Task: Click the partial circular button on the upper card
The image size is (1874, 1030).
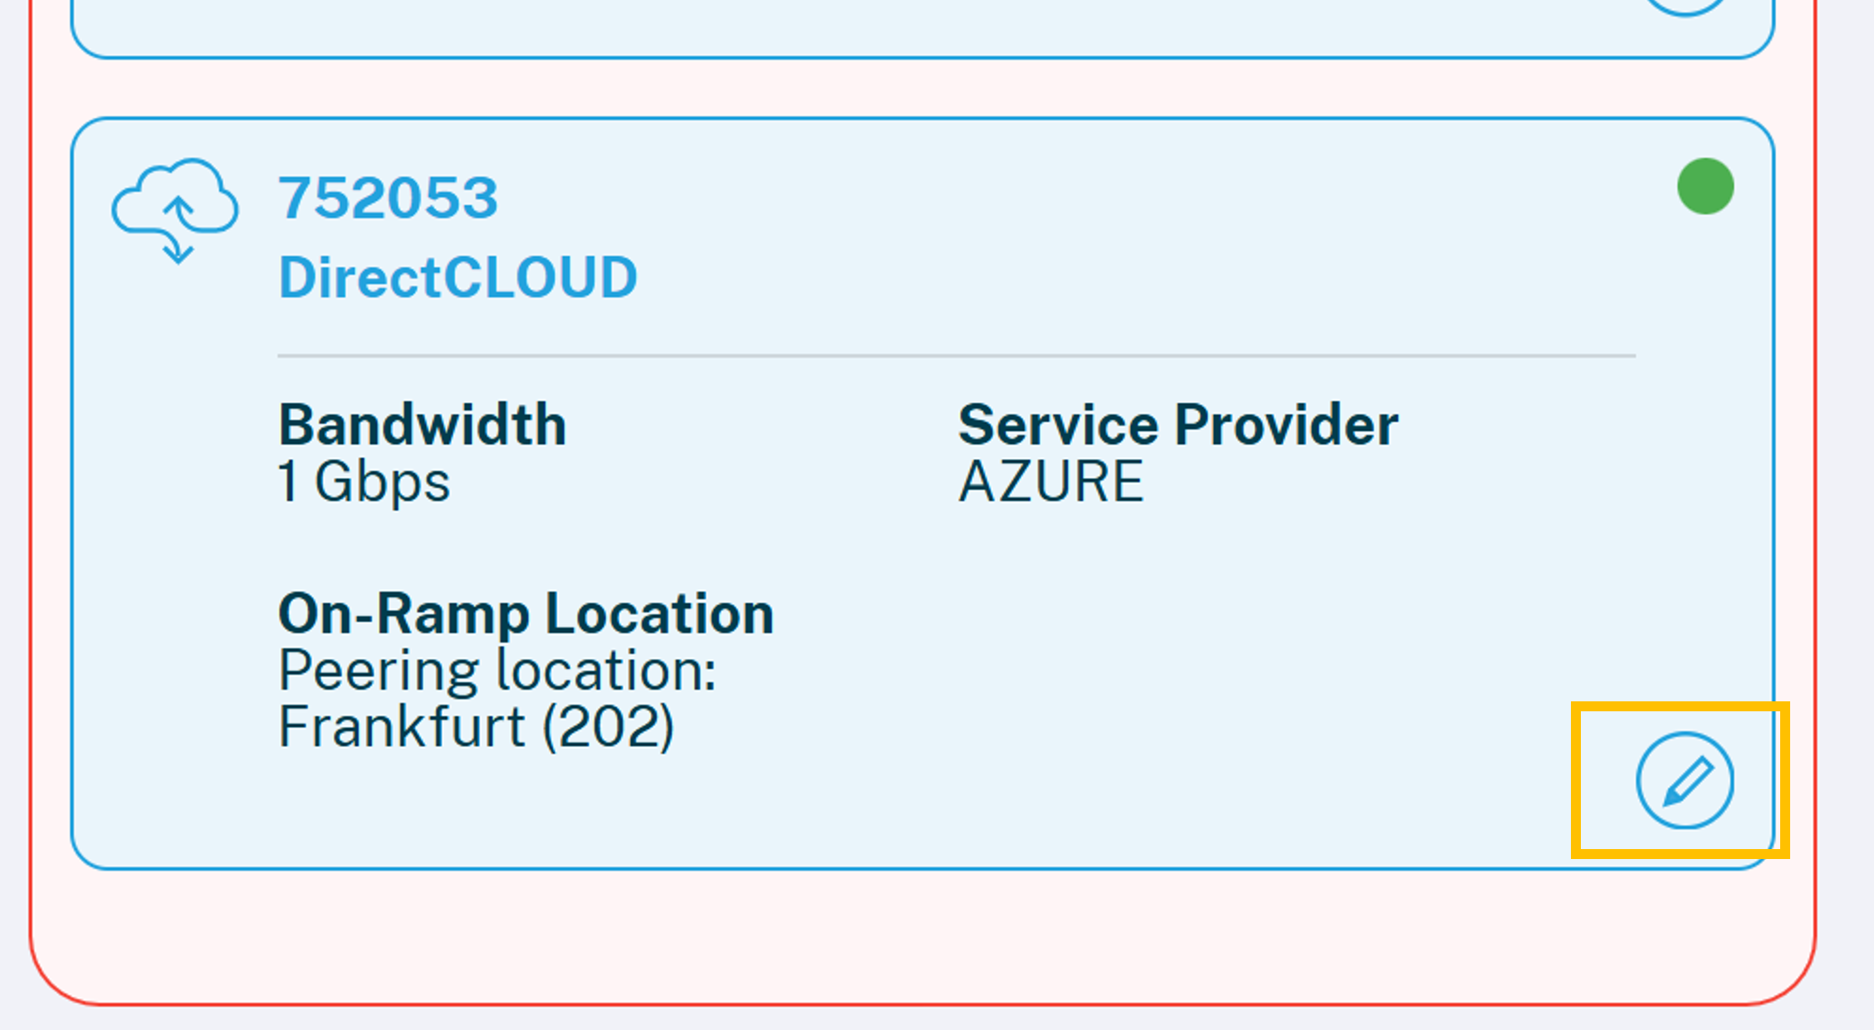Action: point(1685,8)
